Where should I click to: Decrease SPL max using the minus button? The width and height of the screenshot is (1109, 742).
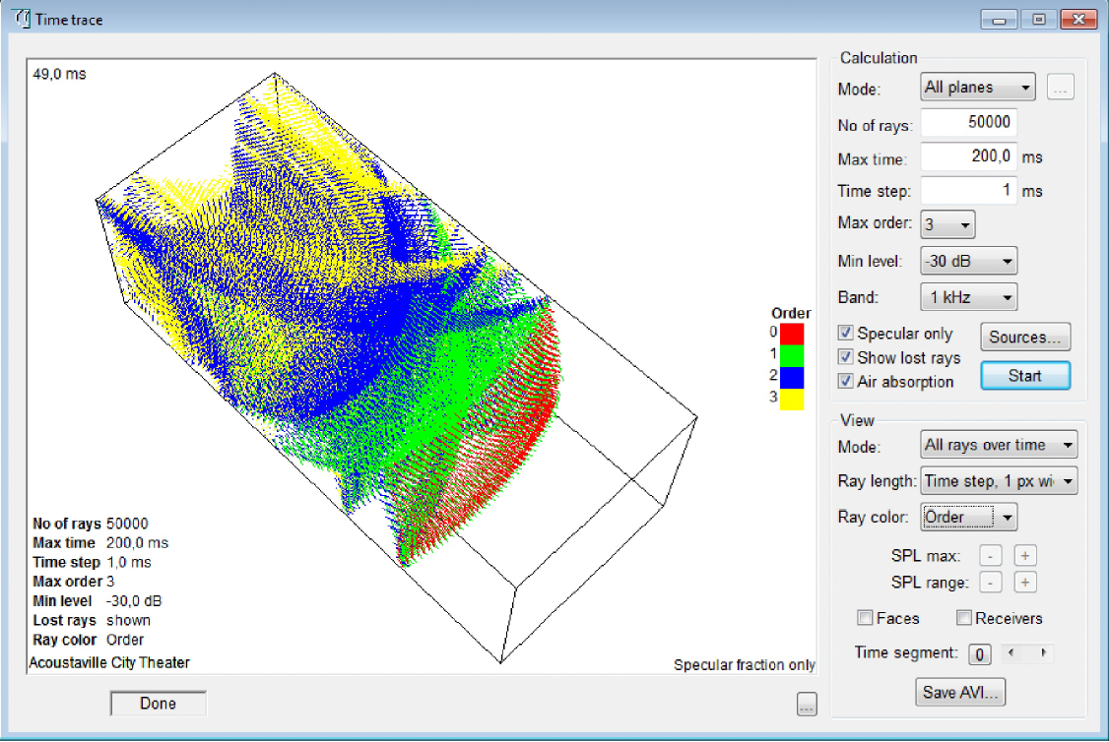[x=990, y=555]
